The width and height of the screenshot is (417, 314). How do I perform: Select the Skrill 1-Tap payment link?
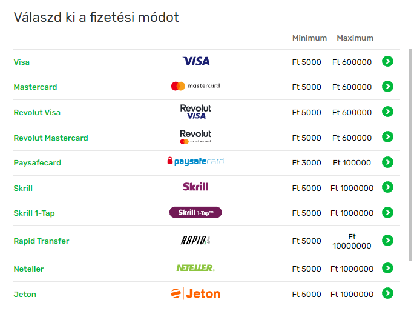[x=34, y=213]
